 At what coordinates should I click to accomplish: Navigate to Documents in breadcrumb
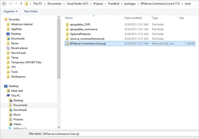[54, 4]
